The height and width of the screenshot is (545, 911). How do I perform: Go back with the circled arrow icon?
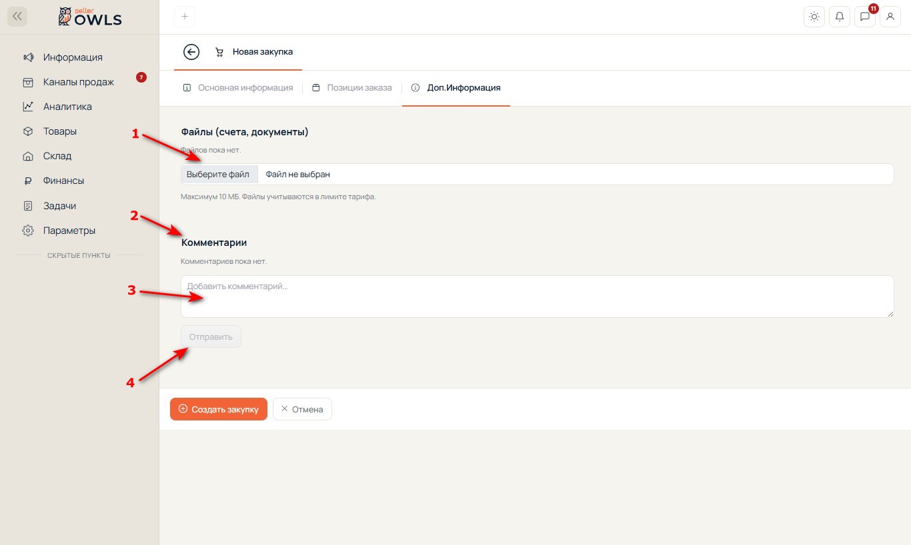[x=191, y=52]
